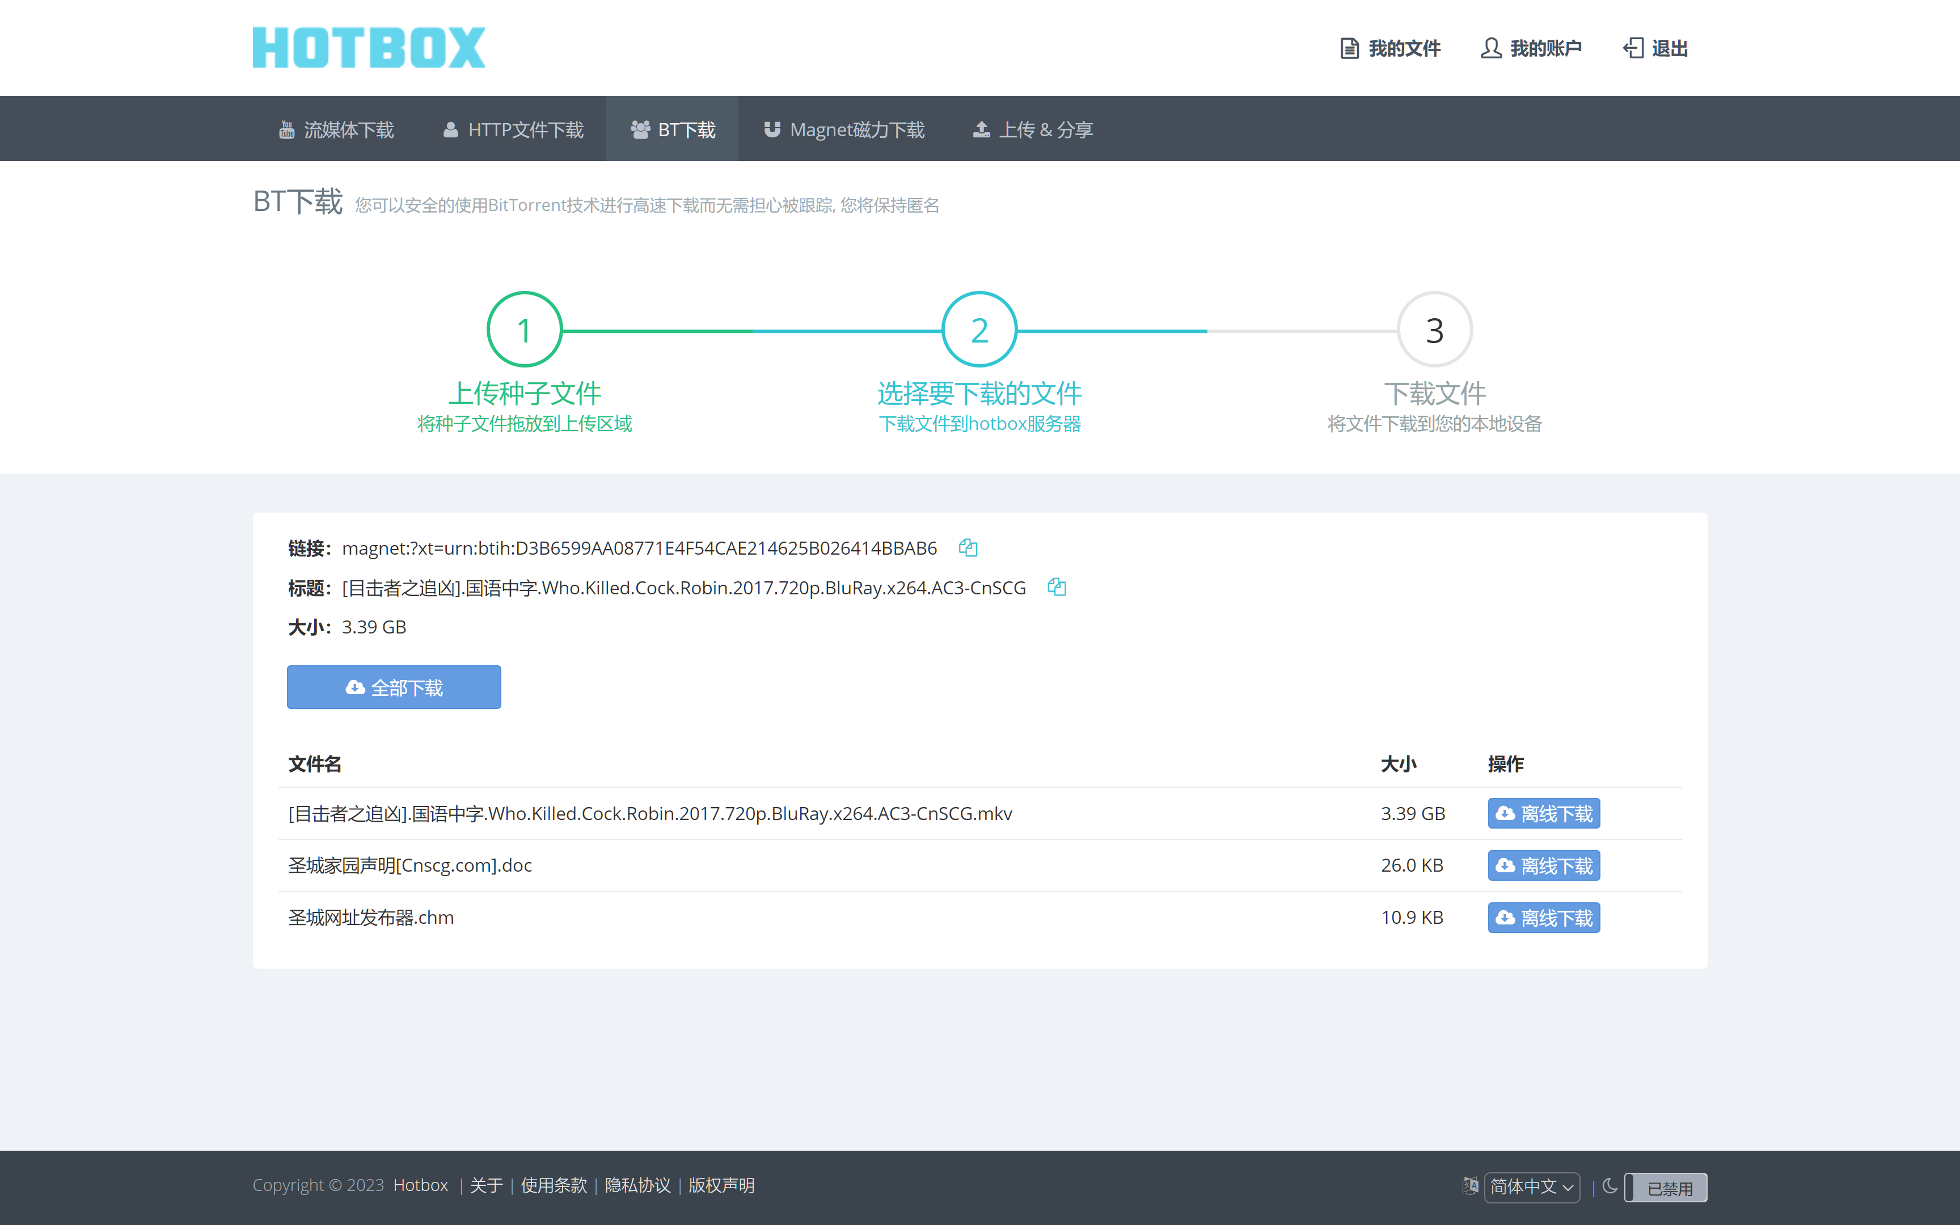Go to step 1 circle 上传种子文件
Screen dimensions: 1960x1225
524,330
